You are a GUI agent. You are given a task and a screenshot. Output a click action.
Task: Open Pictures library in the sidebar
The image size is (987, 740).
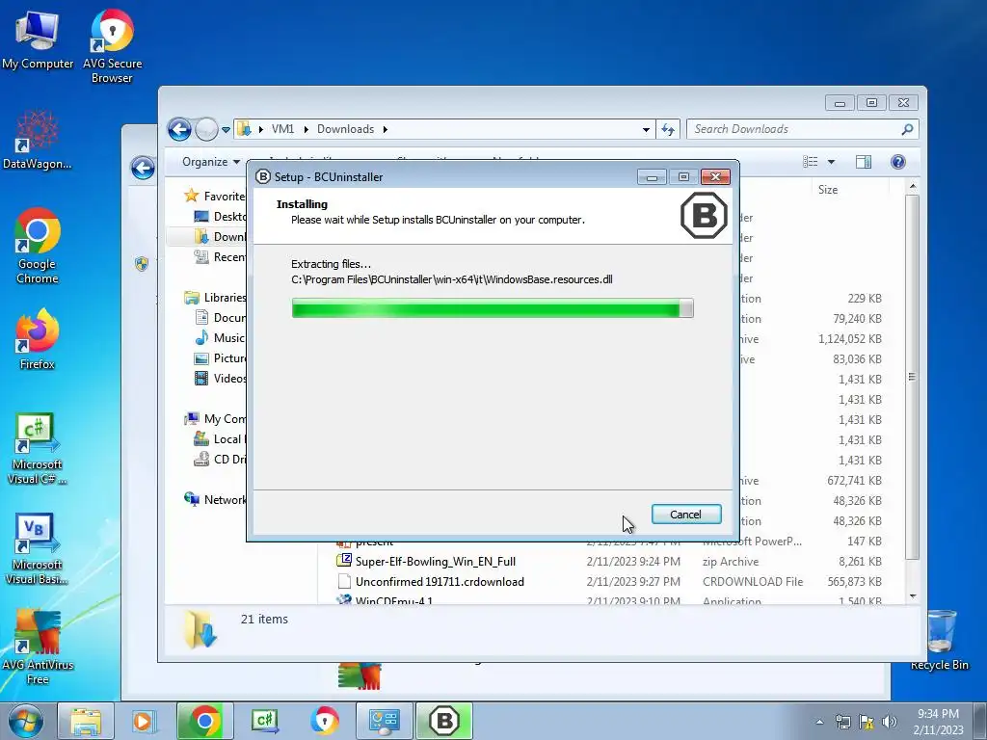(x=221, y=358)
